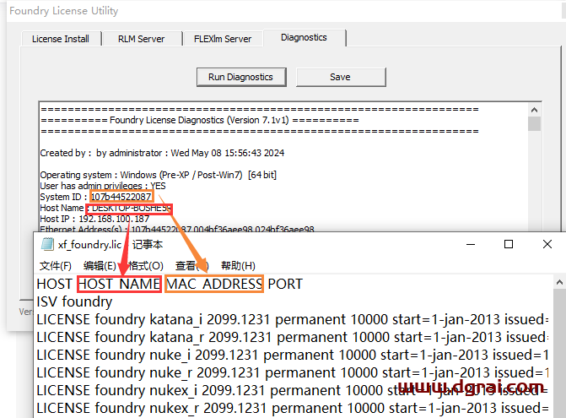Switch to the FLEXlm Server tab
This screenshot has width=566, height=418.
tap(223, 39)
